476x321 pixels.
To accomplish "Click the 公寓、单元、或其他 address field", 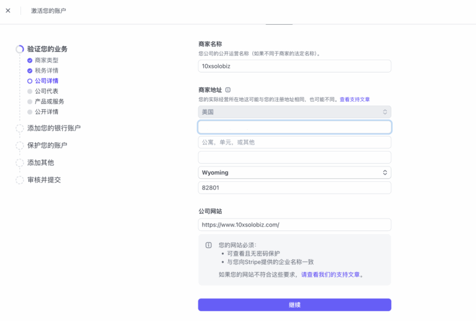I will click(x=294, y=142).
